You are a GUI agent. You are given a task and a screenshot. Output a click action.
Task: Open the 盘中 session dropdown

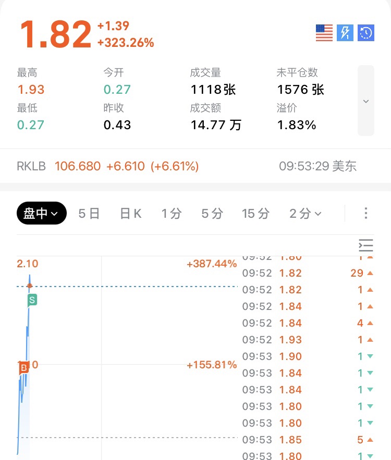click(x=42, y=213)
